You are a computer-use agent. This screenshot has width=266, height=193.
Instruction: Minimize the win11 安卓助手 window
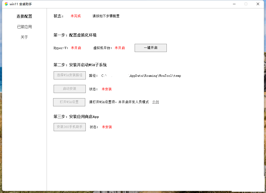click(x=234, y=4)
